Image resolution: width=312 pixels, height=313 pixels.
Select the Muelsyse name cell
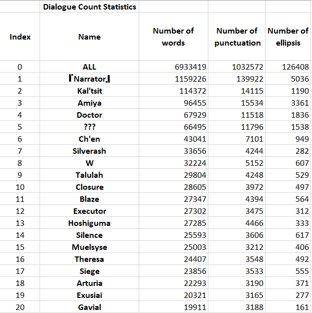(x=89, y=247)
